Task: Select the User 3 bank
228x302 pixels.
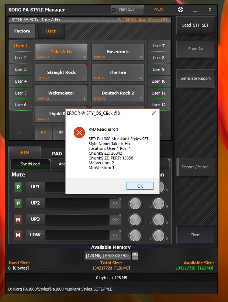Action: 21,69
